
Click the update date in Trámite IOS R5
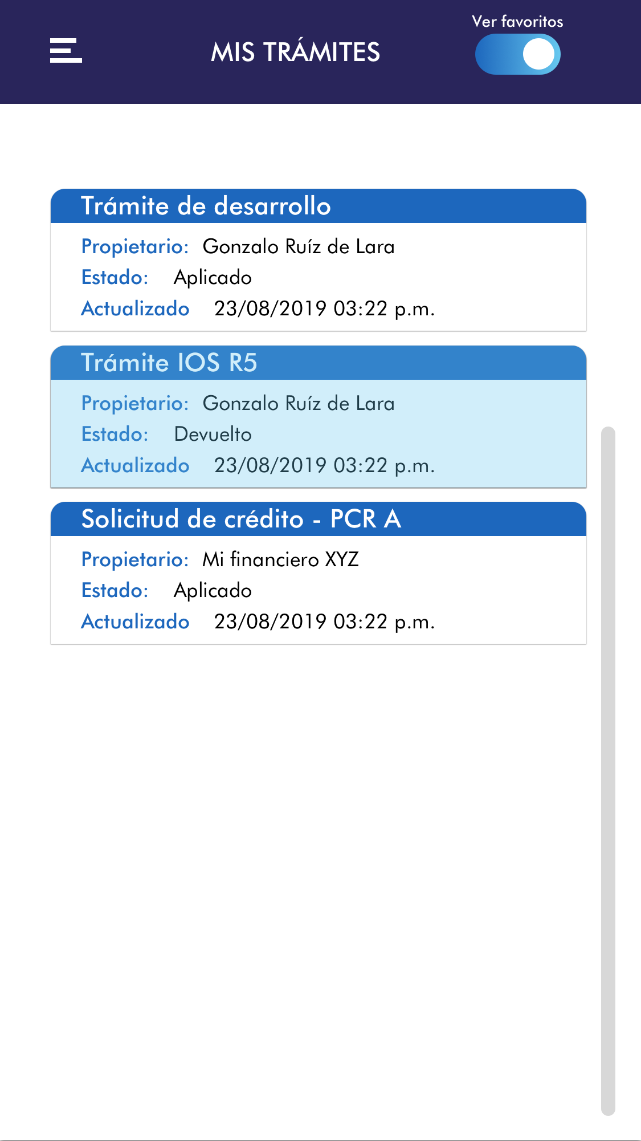tap(324, 465)
